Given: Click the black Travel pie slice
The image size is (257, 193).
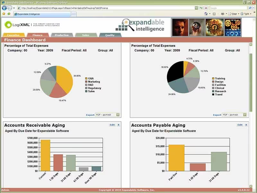Looking at the screenshot, I should 175,71.
